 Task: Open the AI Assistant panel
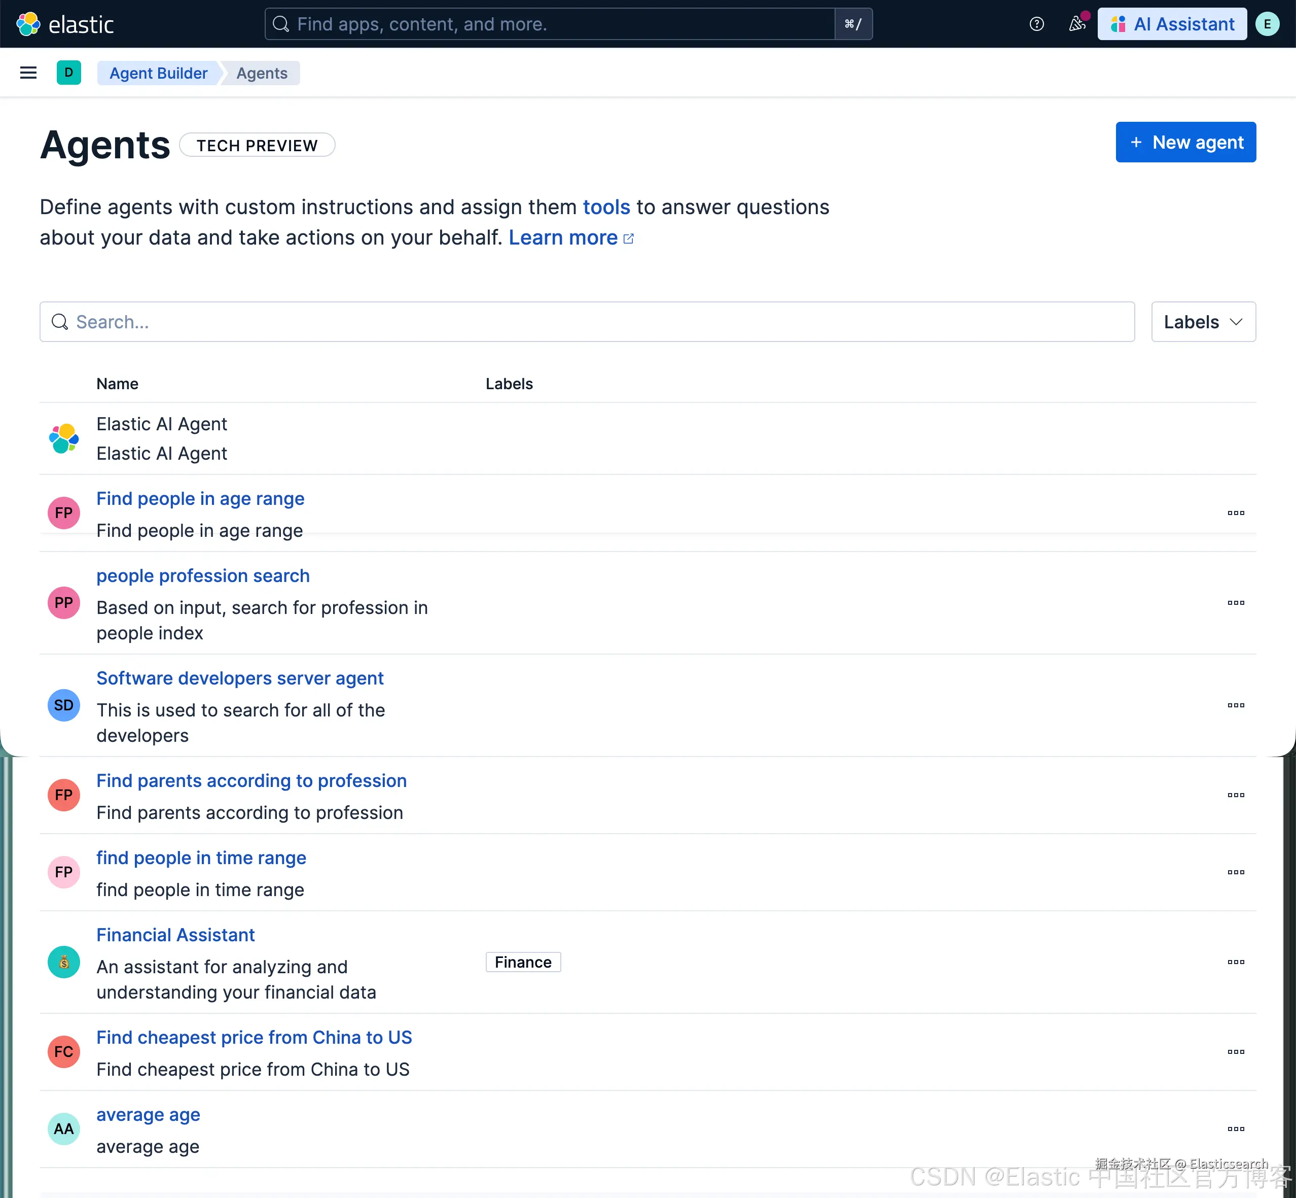coord(1172,24)
